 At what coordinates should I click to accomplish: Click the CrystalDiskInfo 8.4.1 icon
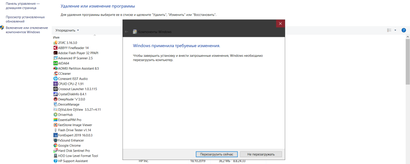pos(55,94)
